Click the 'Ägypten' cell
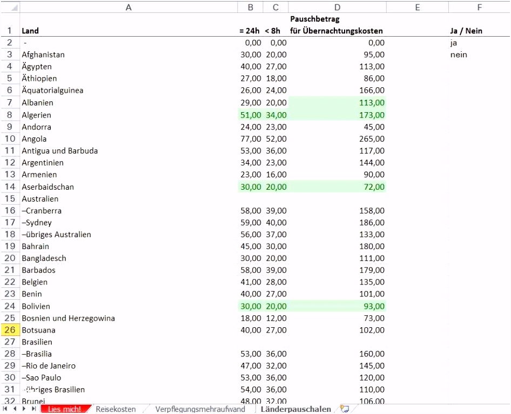The image size is (511, 414). 129,66
